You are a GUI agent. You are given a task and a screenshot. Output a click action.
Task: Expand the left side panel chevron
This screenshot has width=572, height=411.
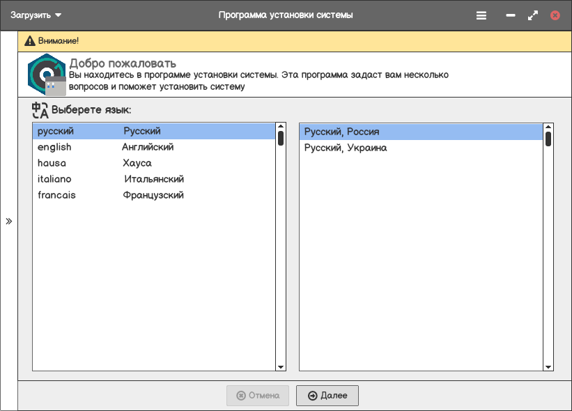click(x=9, y=222)
